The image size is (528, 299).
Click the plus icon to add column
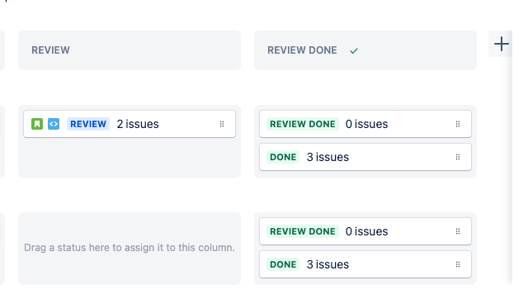tap(501, 44)
